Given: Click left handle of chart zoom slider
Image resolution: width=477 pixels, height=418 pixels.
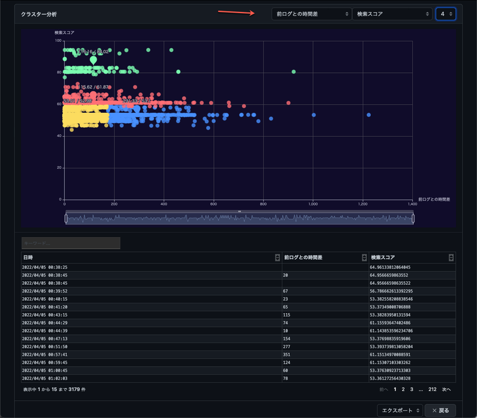Looking at the screenshot, I should (x=66, y=219).
